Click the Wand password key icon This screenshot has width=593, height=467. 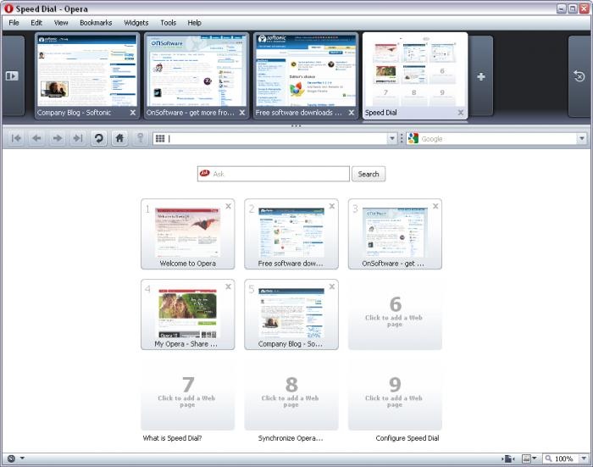[140, 138]
